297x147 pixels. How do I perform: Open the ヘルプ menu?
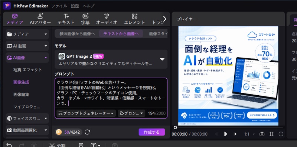88,6
